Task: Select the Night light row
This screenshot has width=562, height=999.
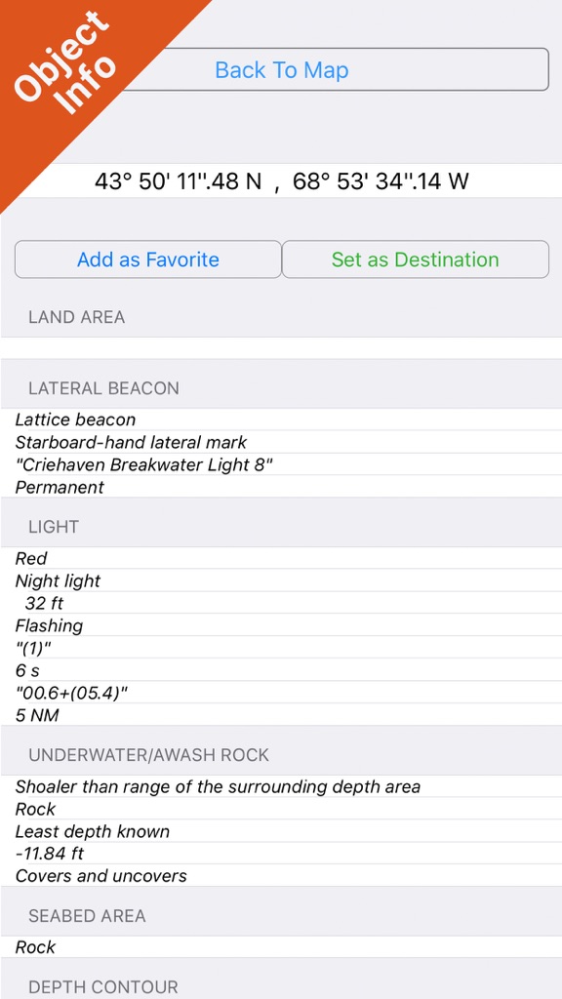Action: tap(281, 581)
